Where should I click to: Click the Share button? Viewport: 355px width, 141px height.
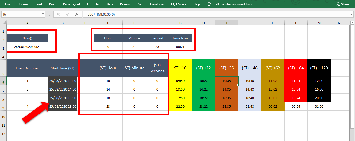[x=342, y=4]
